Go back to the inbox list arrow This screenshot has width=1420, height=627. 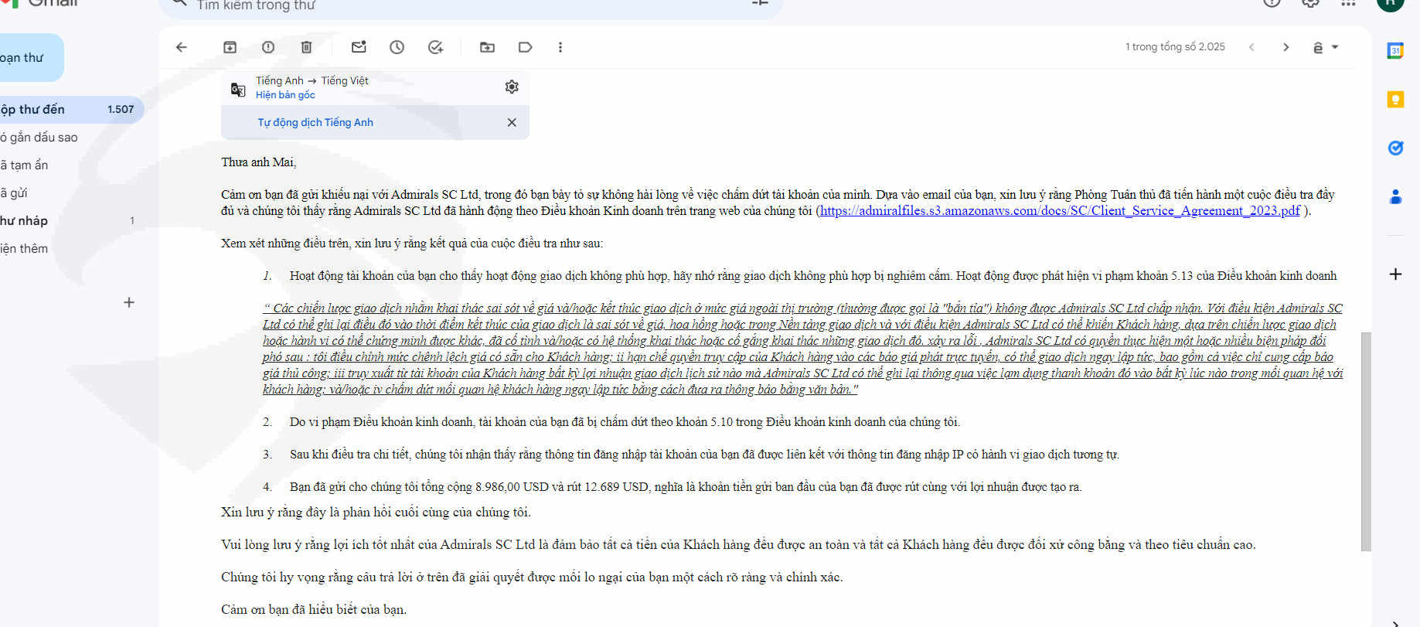[x=182, y=47]
